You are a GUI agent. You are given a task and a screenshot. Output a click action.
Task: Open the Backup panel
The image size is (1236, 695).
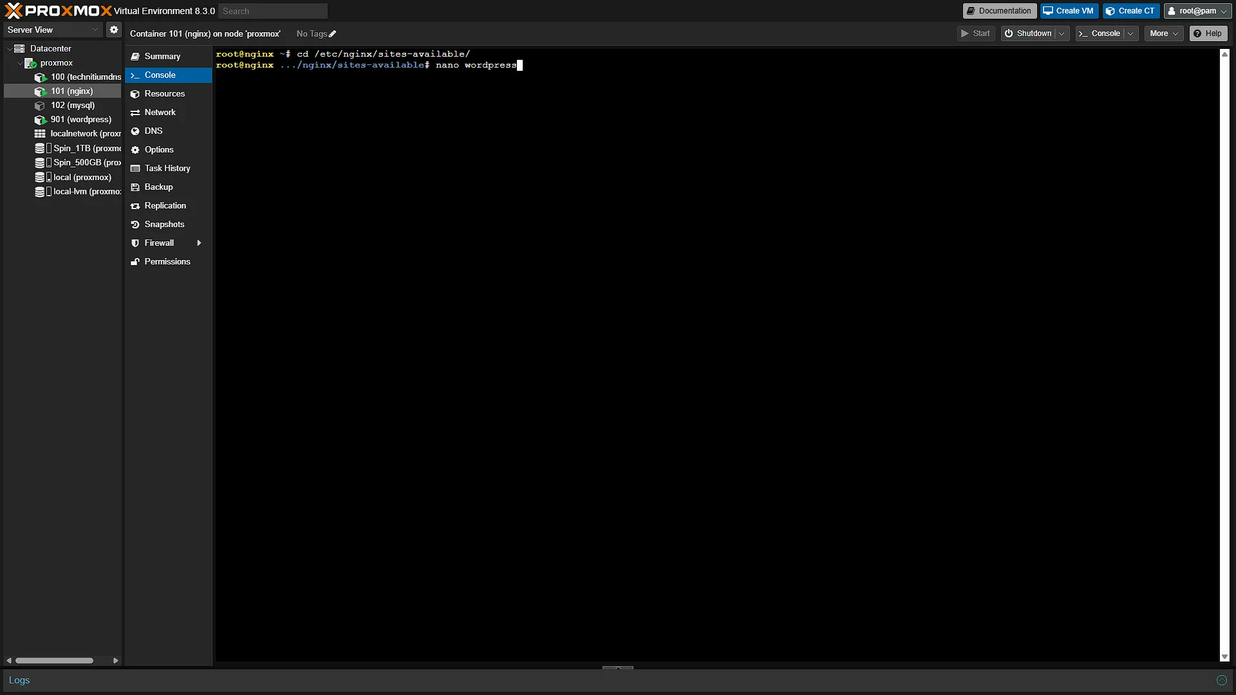(168, 187)
